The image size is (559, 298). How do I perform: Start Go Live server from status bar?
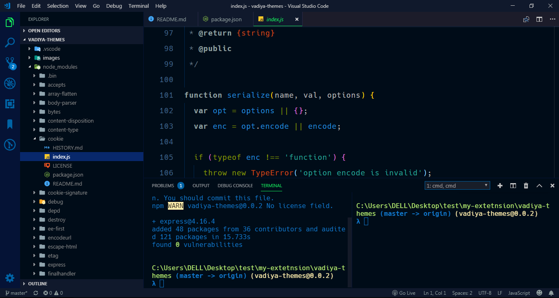tap(404, 293)
